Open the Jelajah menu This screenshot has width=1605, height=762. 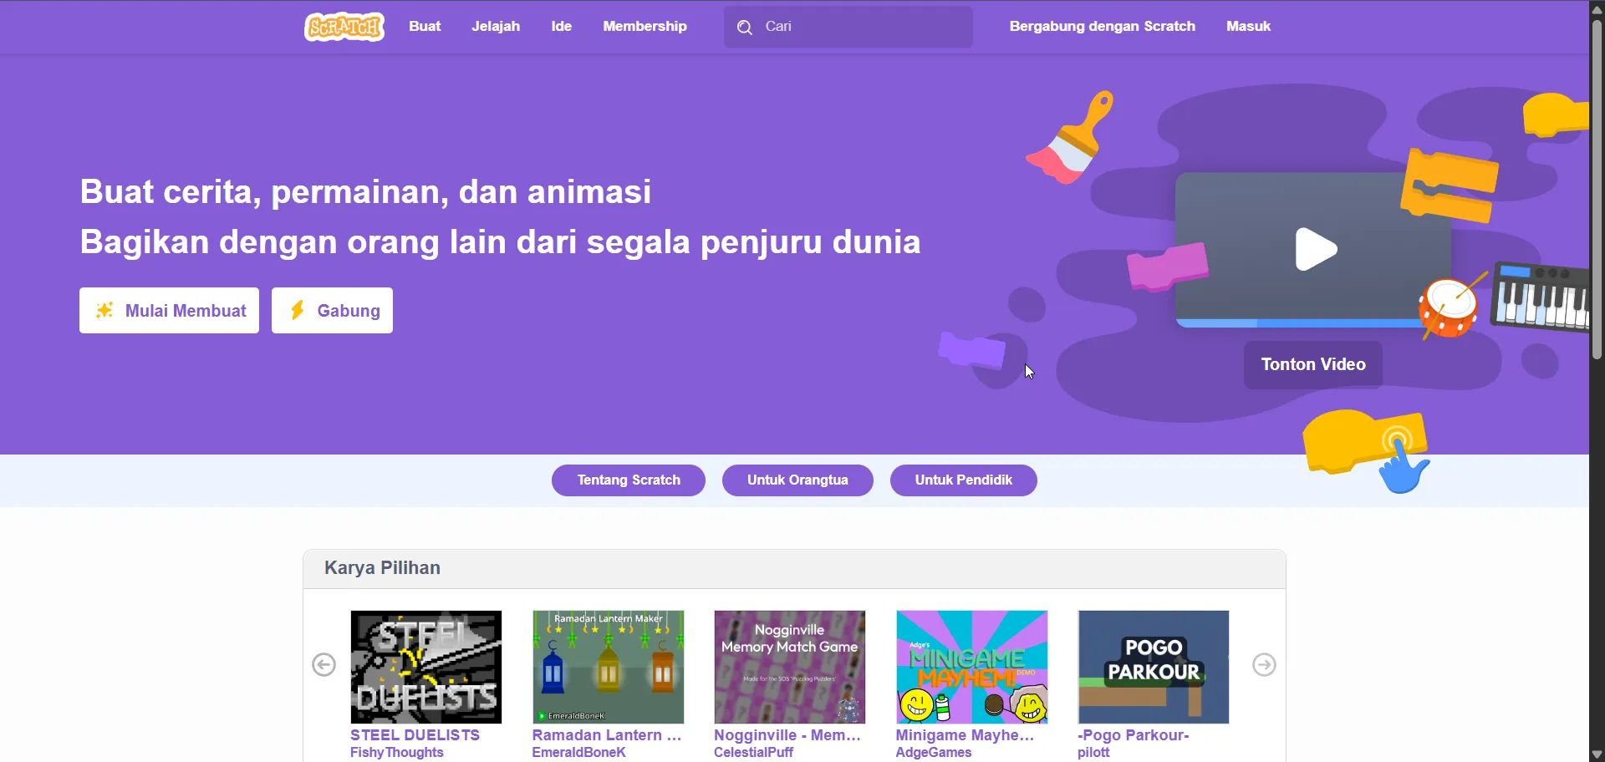(495, 26)
